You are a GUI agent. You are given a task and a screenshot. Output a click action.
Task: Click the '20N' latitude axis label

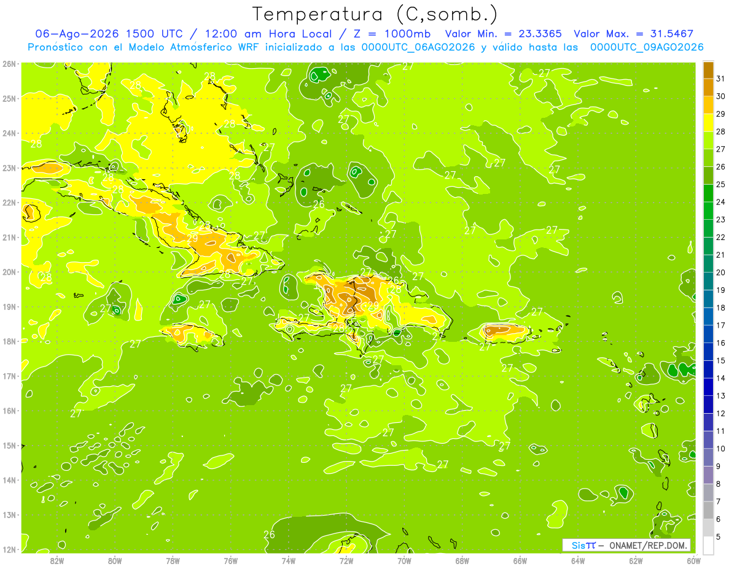point(9,271)
